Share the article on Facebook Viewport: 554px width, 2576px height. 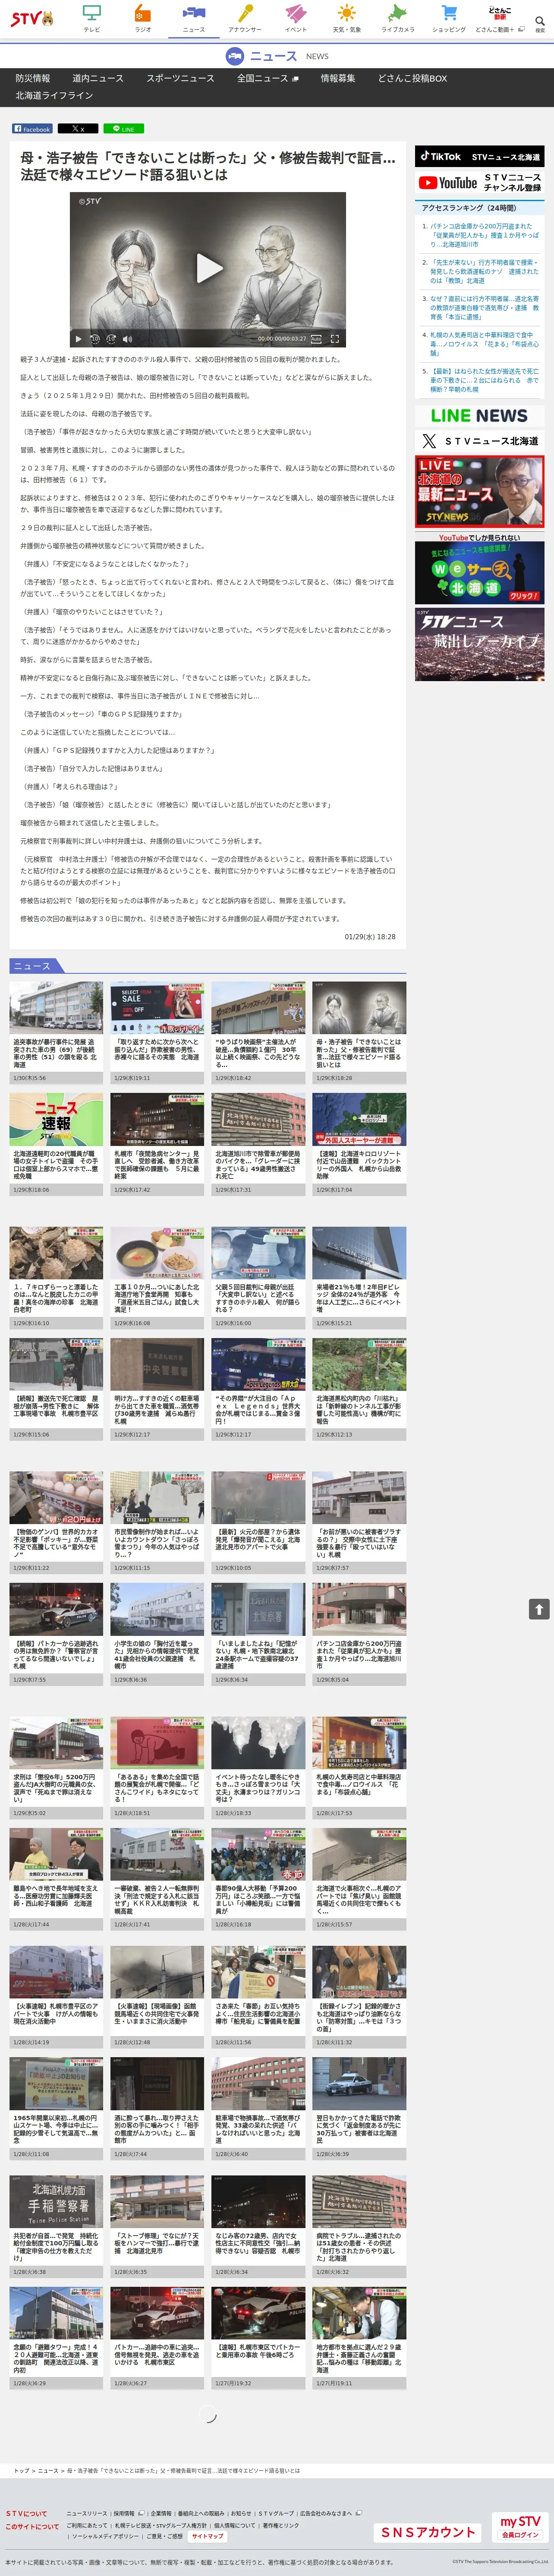[x=32, y=129]
